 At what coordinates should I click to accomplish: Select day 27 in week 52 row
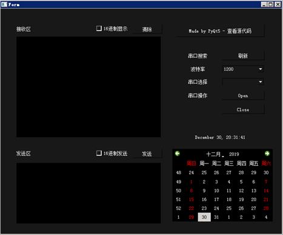click(254, 208)
